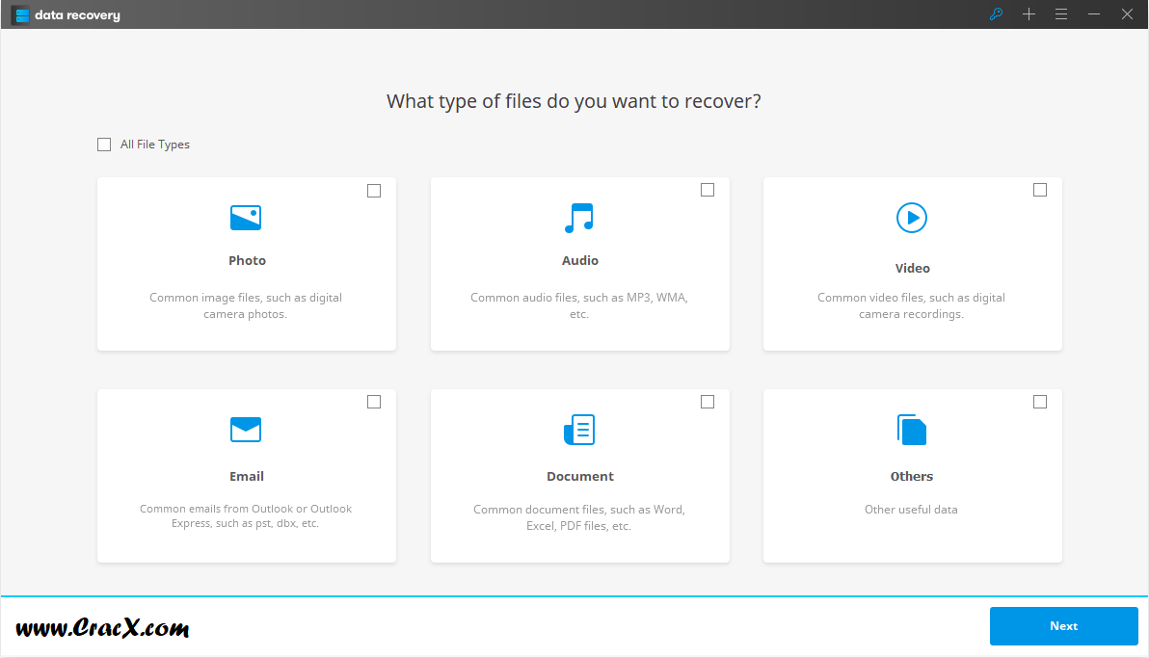Image resolution: width=1149 pixels, height=658 pixels.
Task: Click 'Common emails from Outlook' description
Action: (246, 515)
